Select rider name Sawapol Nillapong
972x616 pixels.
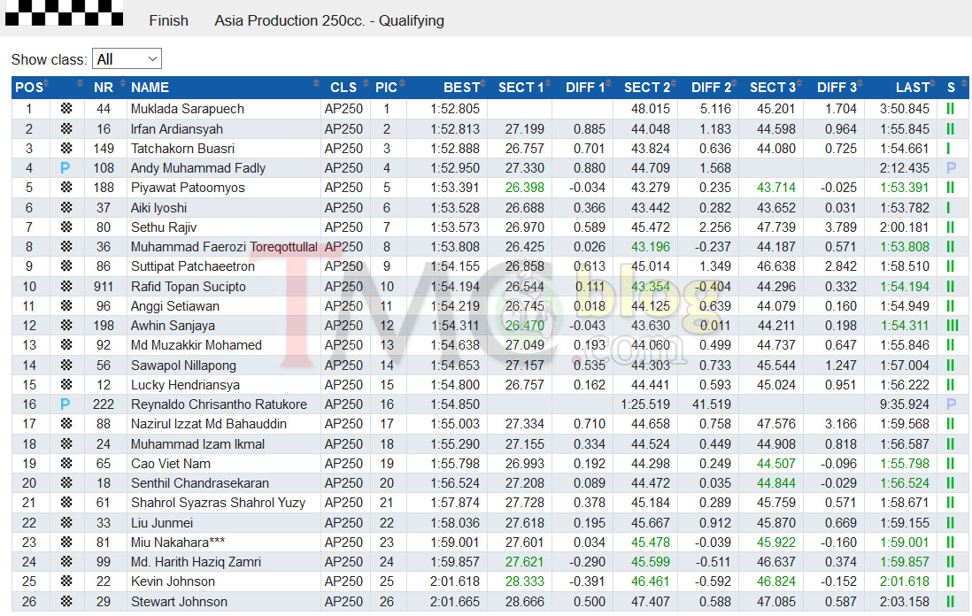[x=183, y=365]
